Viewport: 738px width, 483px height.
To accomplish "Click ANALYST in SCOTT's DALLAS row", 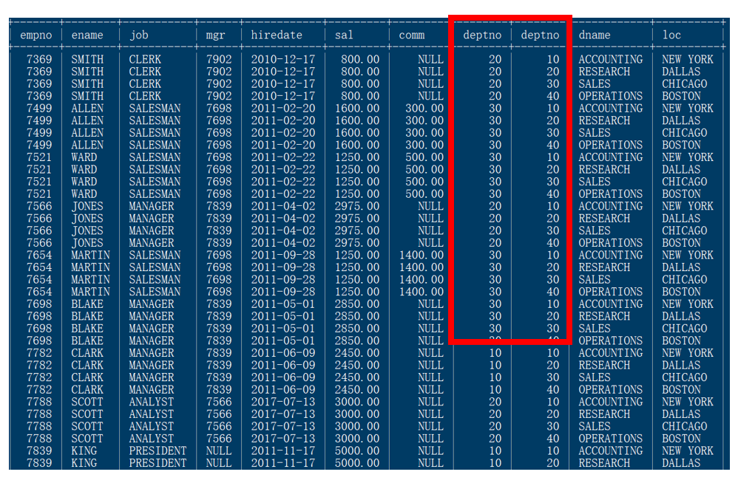I will 152,414.
